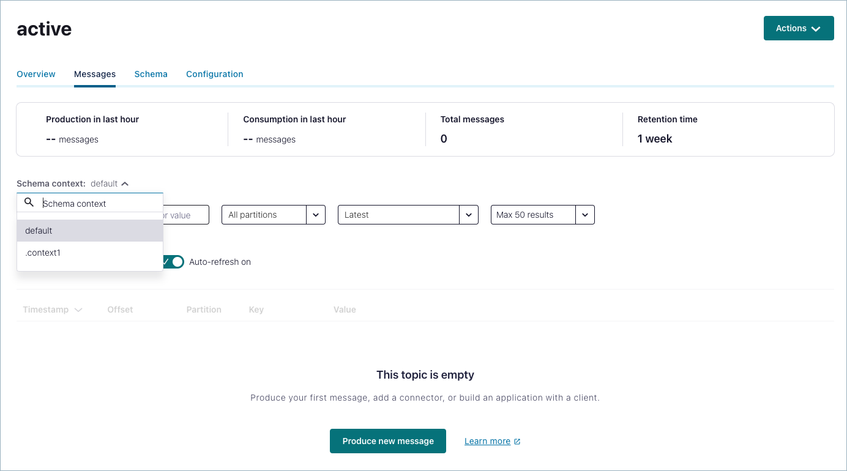Select the Messages tab
This screenshot has width=847, height=471.
tap(95, 74)
